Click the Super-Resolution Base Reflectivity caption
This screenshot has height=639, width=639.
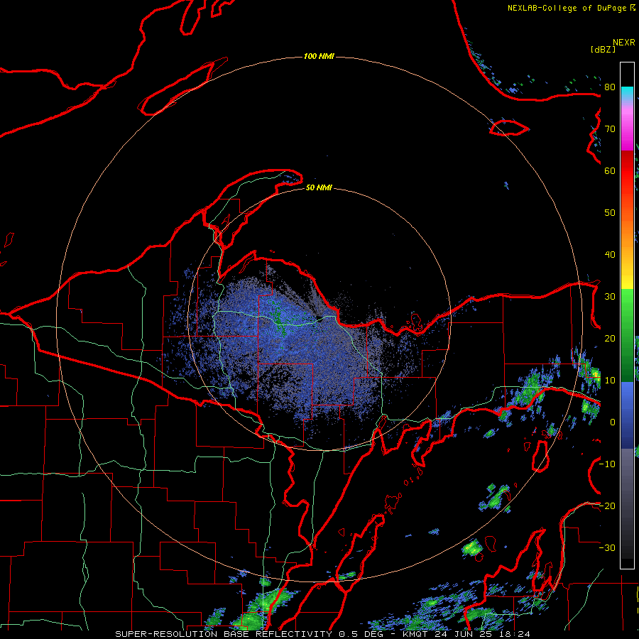(322, 634)
